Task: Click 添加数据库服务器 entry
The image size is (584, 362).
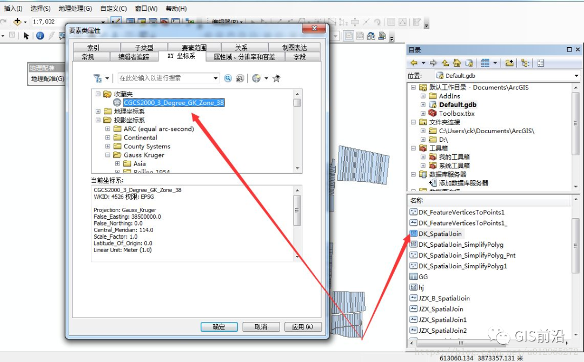Action: click(x=463, y=183)
